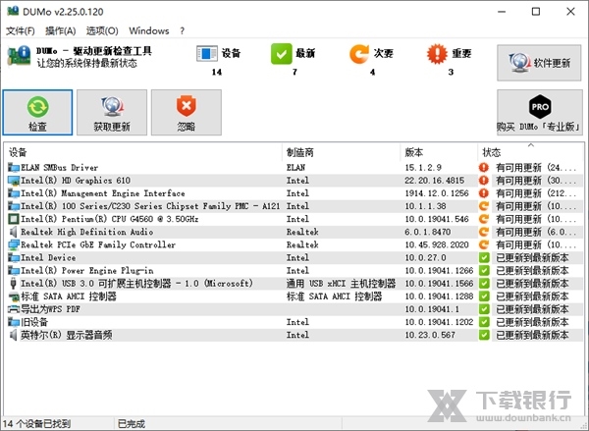Open the 文件(F) menu

(20, 31)
